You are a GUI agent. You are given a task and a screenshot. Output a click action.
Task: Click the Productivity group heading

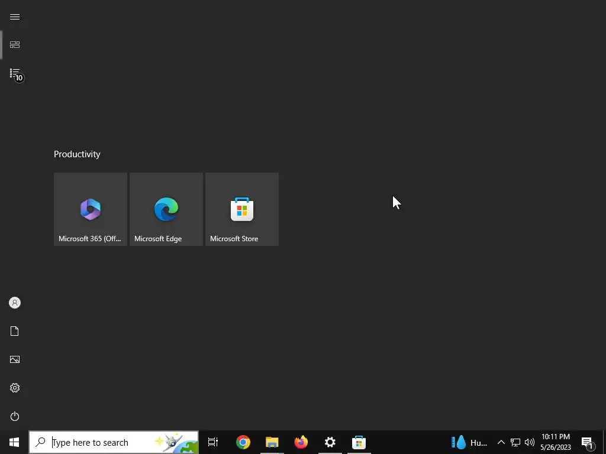77,154
